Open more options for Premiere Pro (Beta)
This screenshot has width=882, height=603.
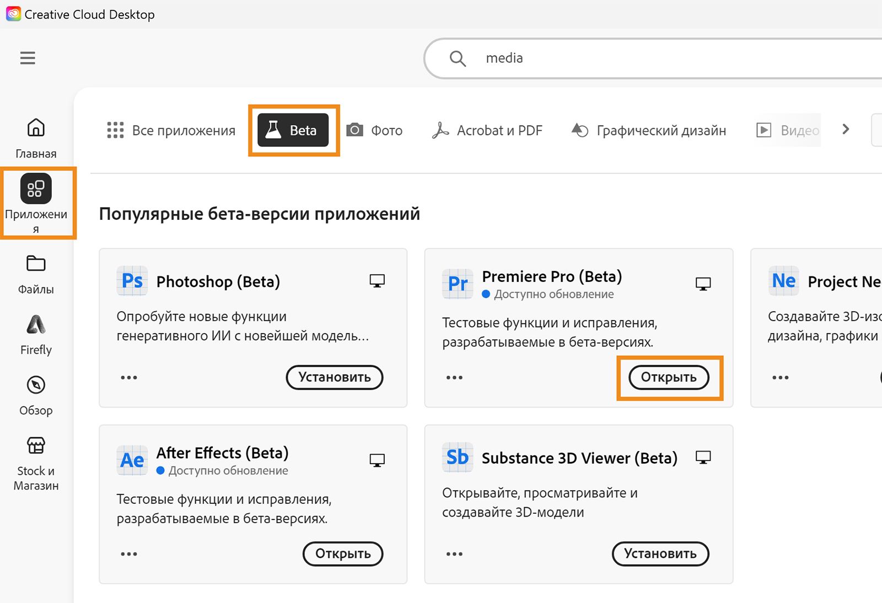coord(454,378)
